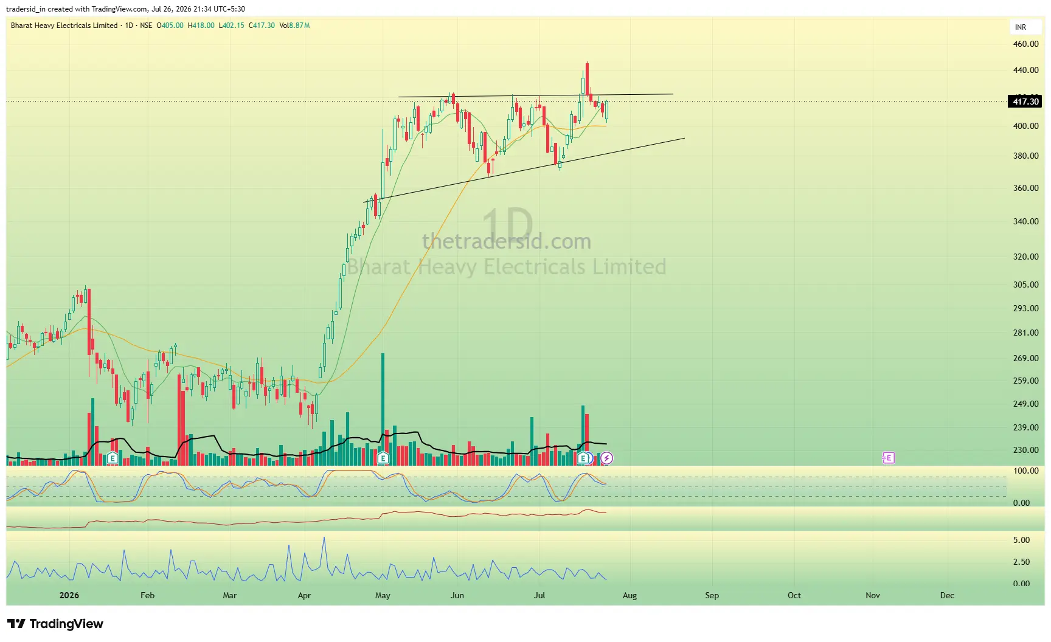
Task: Click the tradersid_in created with TradingView.com header
Action: (125, 9)
